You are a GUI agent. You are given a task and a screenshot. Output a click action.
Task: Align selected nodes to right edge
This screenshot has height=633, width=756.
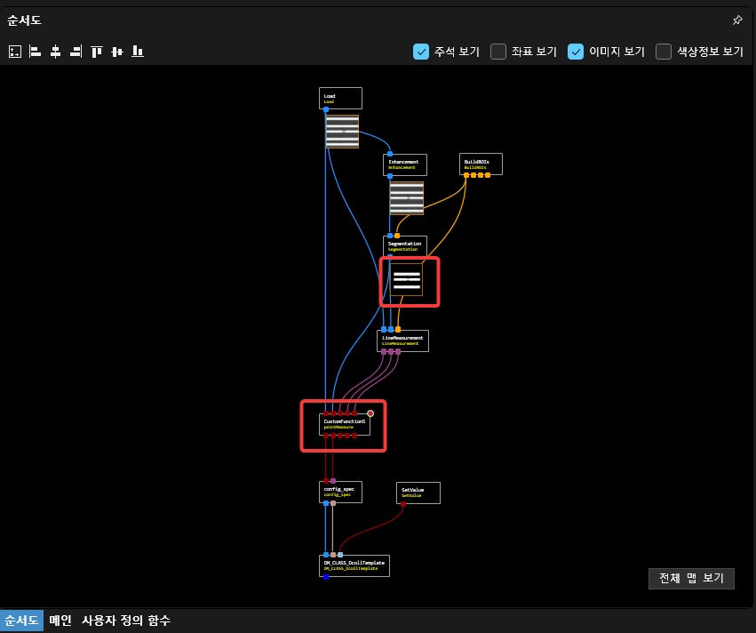pos(76,52)
